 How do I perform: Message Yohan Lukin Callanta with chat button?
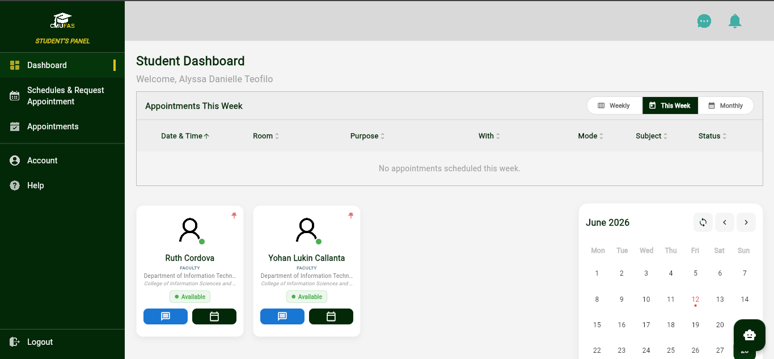pyautogui.click(x=282, y=316)
